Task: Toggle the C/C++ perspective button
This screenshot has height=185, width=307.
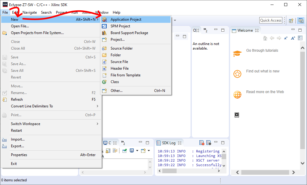Action: tap(301, 20)
